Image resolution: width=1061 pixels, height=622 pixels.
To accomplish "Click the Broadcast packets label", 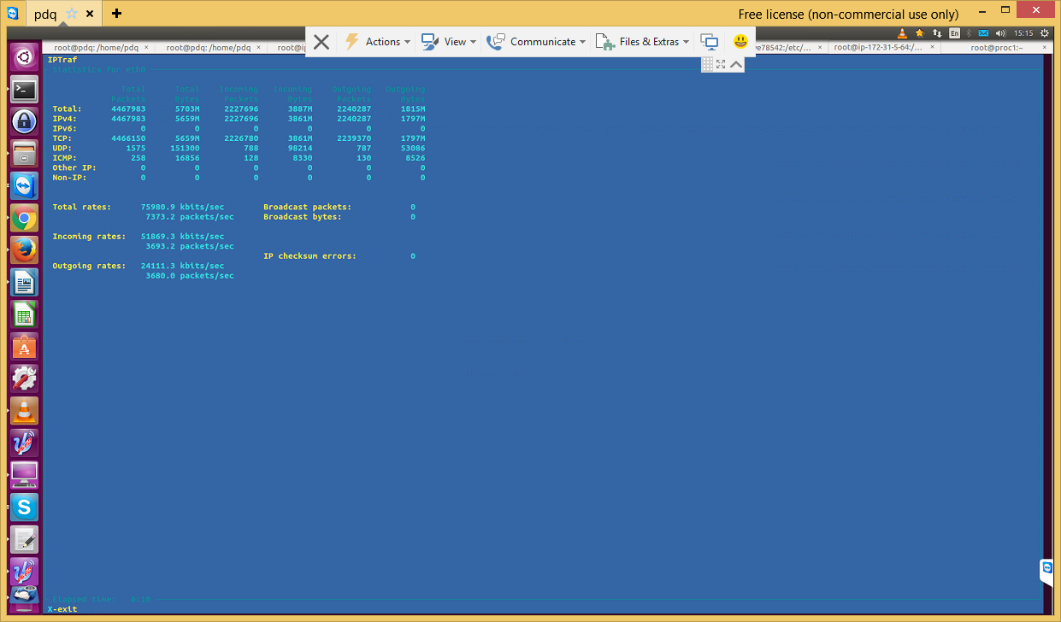I will coord(307,207).
